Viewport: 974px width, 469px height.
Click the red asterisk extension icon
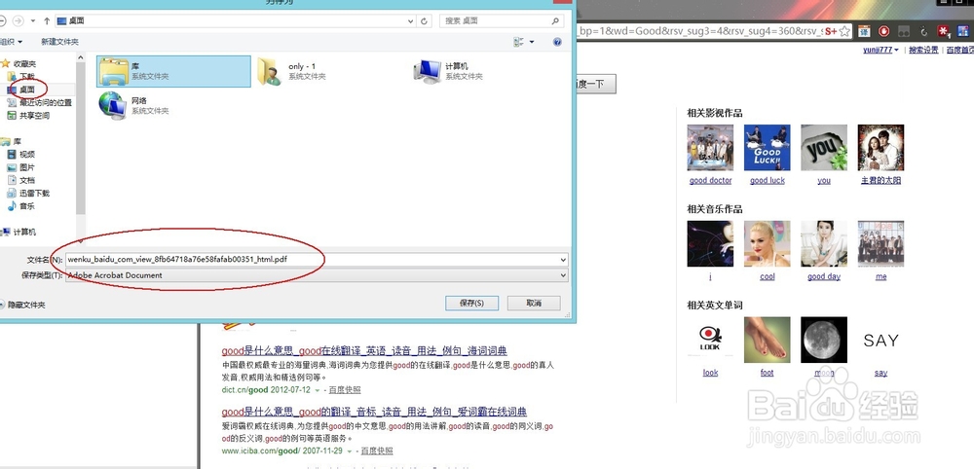coord(944,31)
